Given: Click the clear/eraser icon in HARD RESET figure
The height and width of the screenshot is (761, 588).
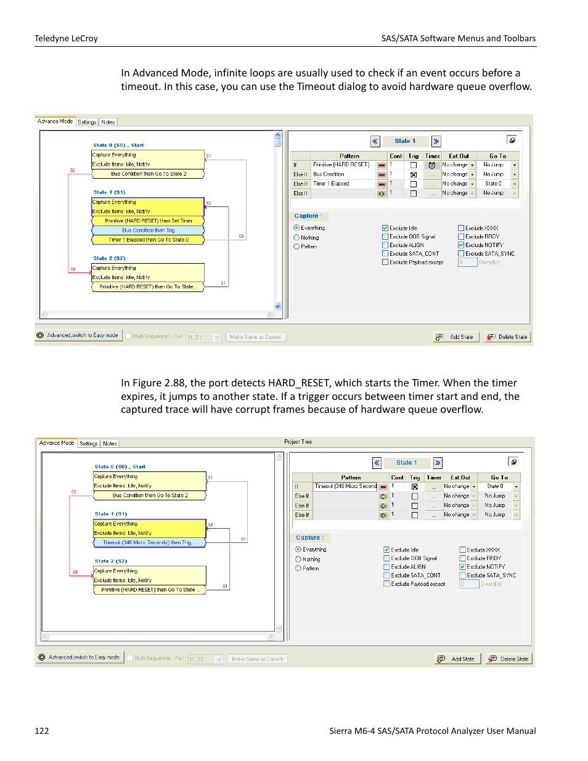Looking at the screenshot, I should [x=512, y=140].
